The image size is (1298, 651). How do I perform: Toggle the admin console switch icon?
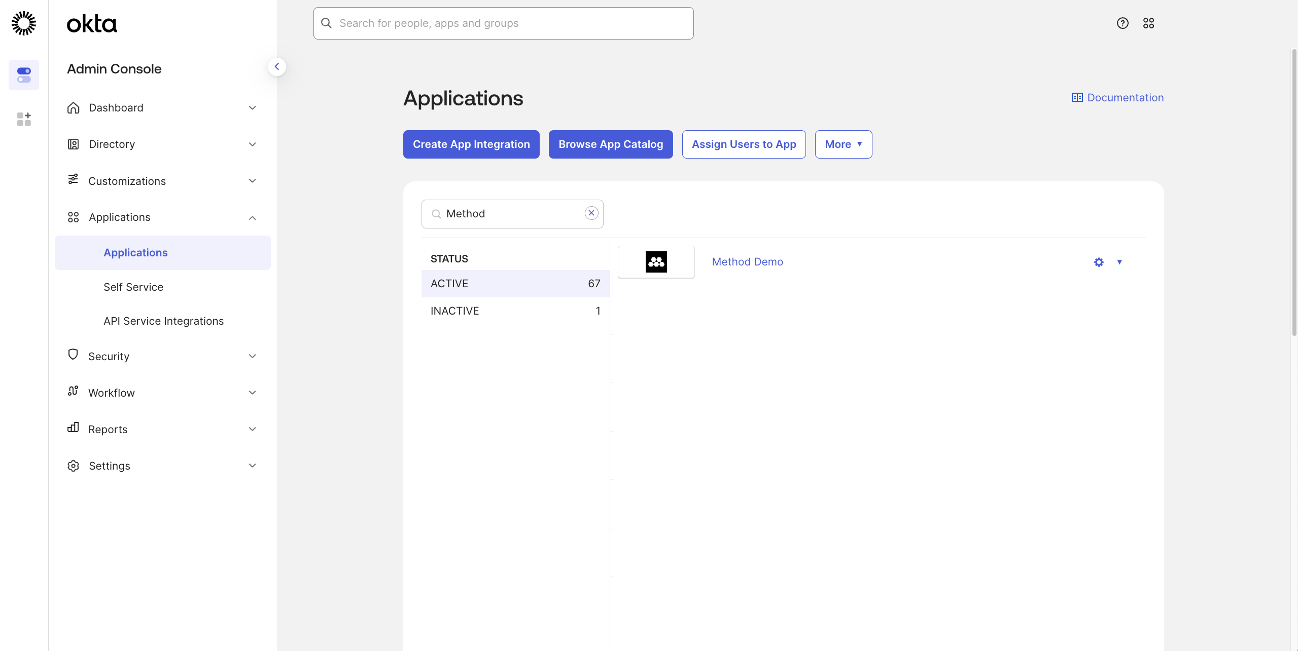tap(24, 75)
